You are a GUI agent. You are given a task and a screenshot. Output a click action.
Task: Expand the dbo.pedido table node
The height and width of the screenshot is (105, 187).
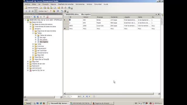tap(36, 40)
